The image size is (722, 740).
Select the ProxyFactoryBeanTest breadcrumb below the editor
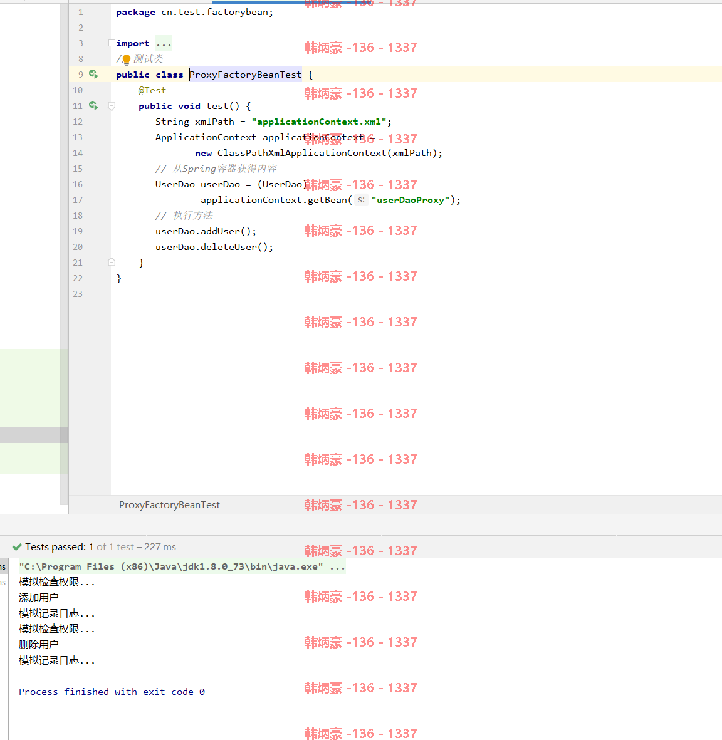169,505
